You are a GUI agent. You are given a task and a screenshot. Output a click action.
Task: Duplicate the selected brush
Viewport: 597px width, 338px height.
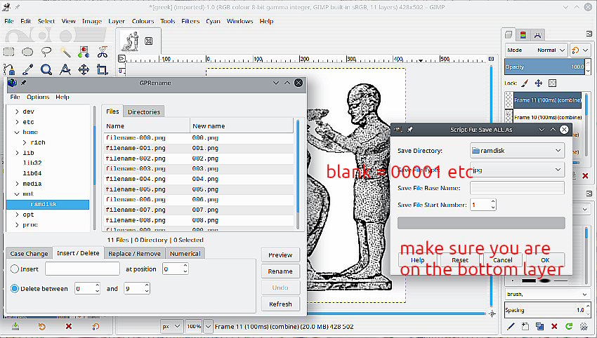click(x=539, y=326)
